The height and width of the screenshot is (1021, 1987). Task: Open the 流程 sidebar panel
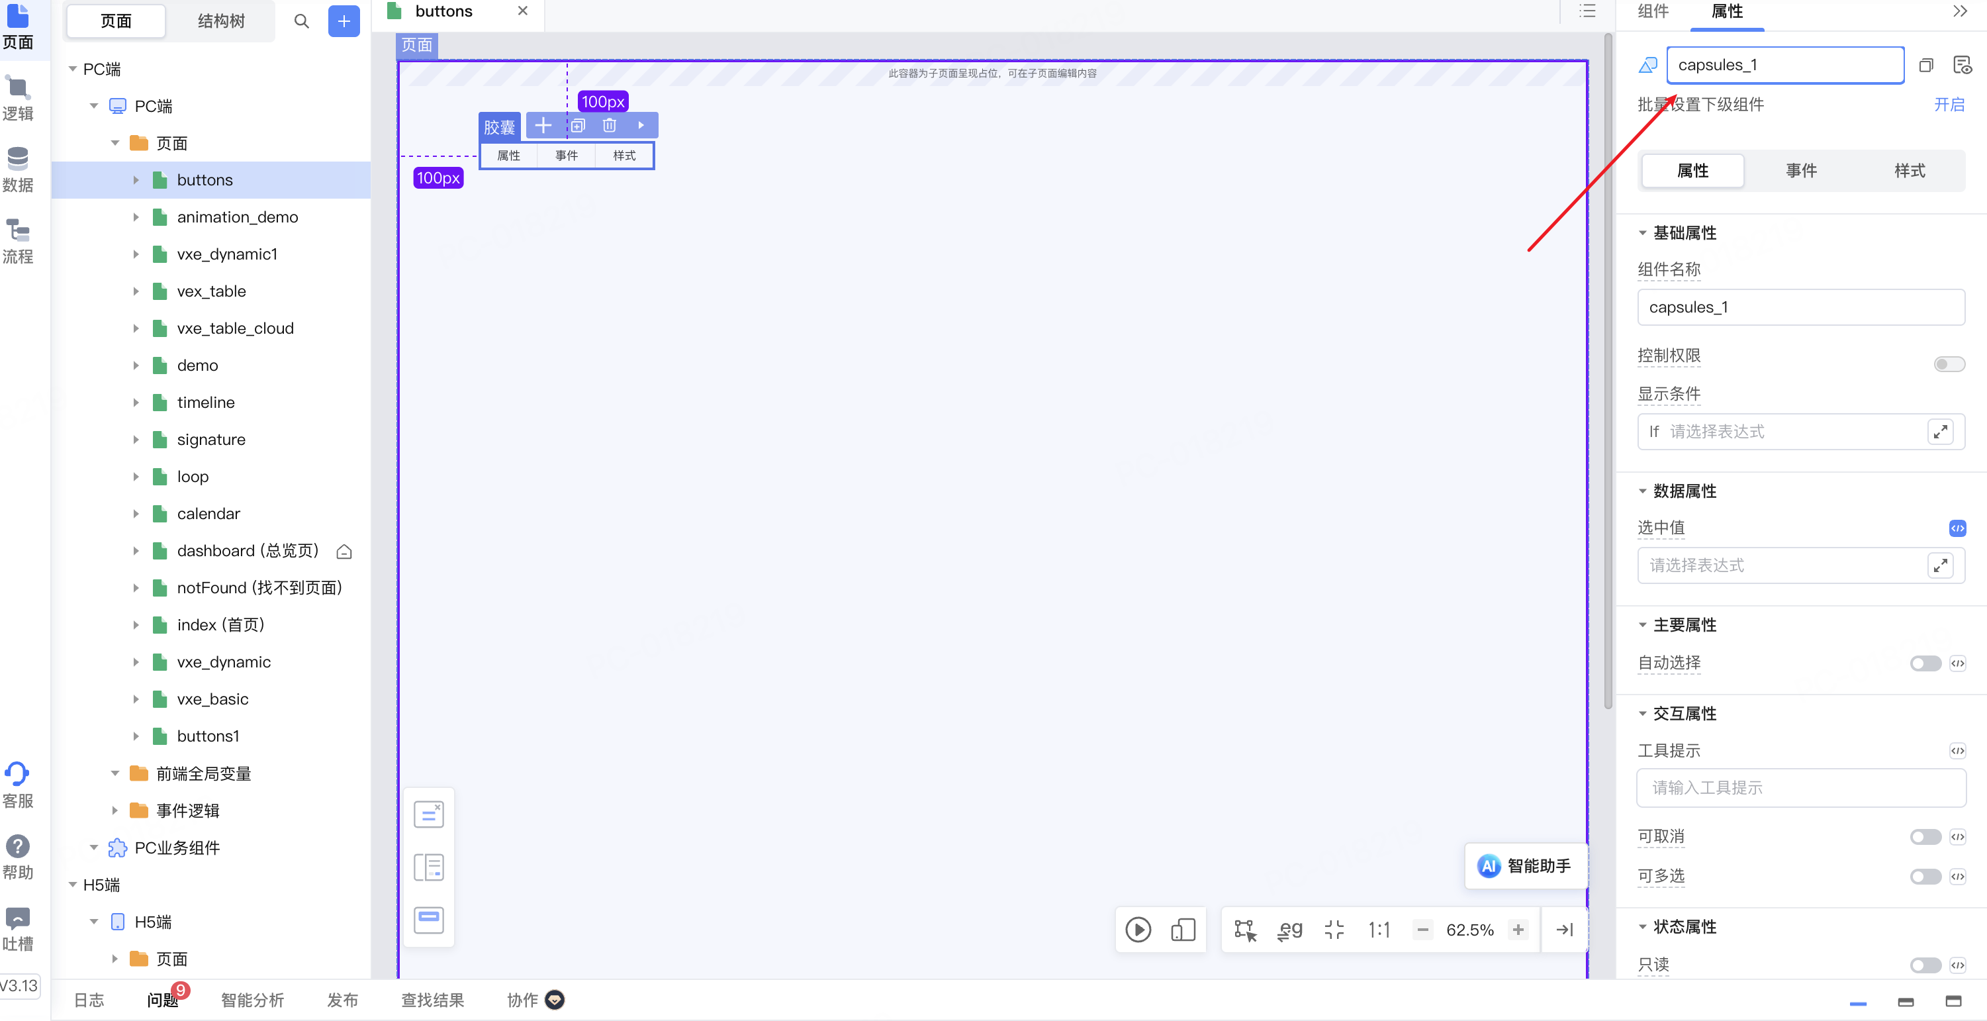[x=18, y=241]
